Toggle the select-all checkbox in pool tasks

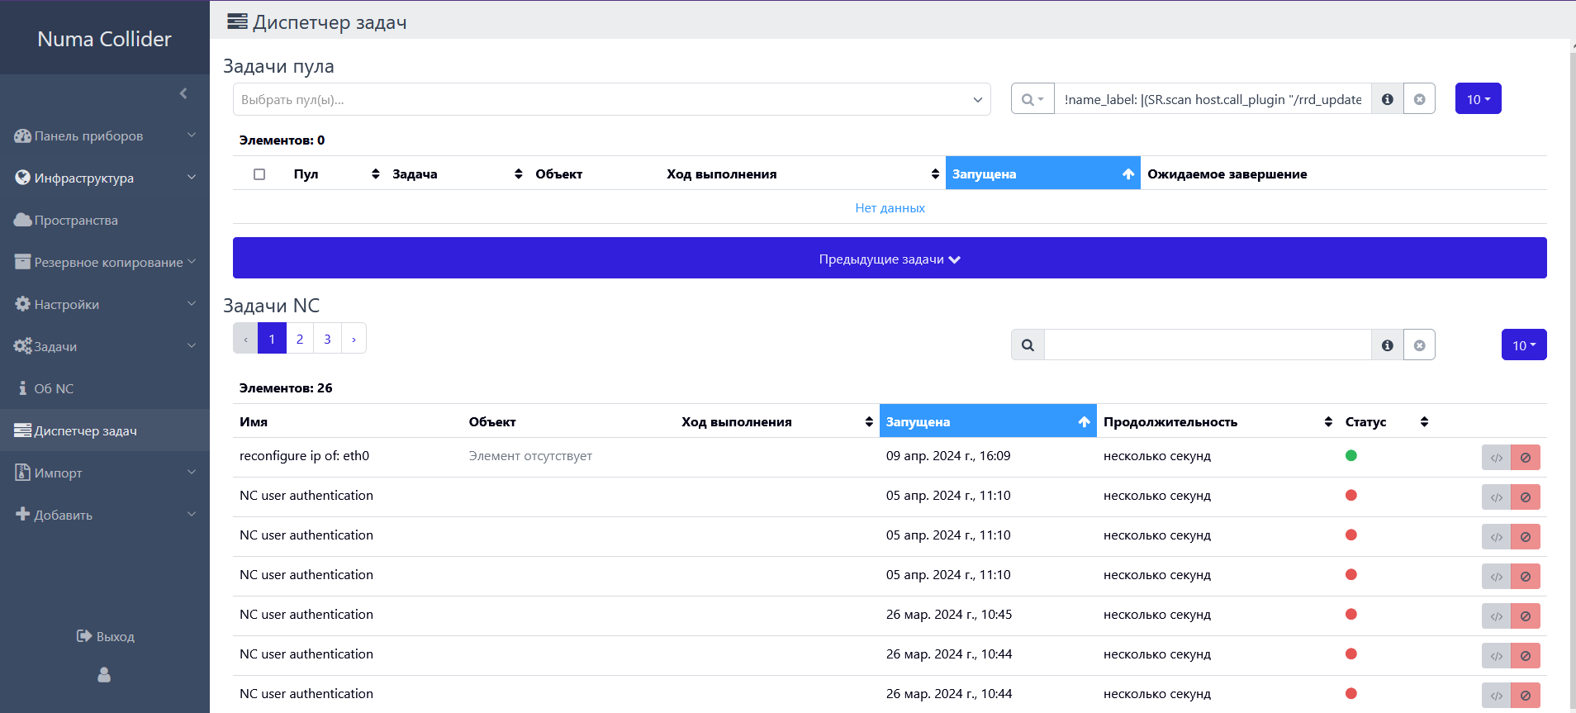259,174
